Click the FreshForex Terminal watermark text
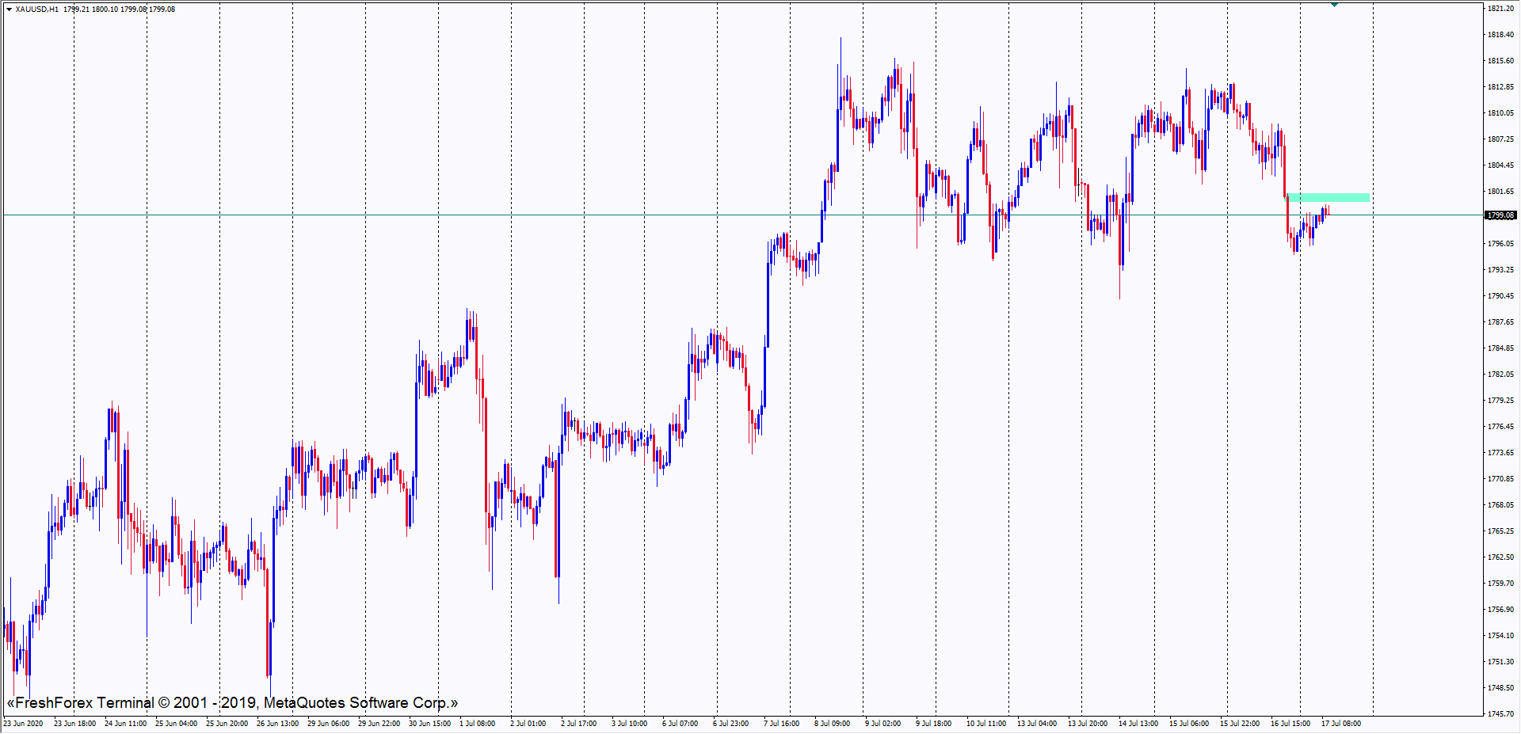The height and width of the screenshot is (734, 1521). click(232, 703)
